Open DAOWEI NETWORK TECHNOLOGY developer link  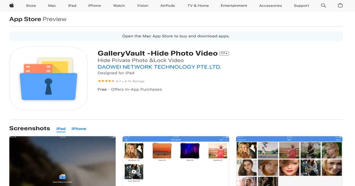pos(159,67)
